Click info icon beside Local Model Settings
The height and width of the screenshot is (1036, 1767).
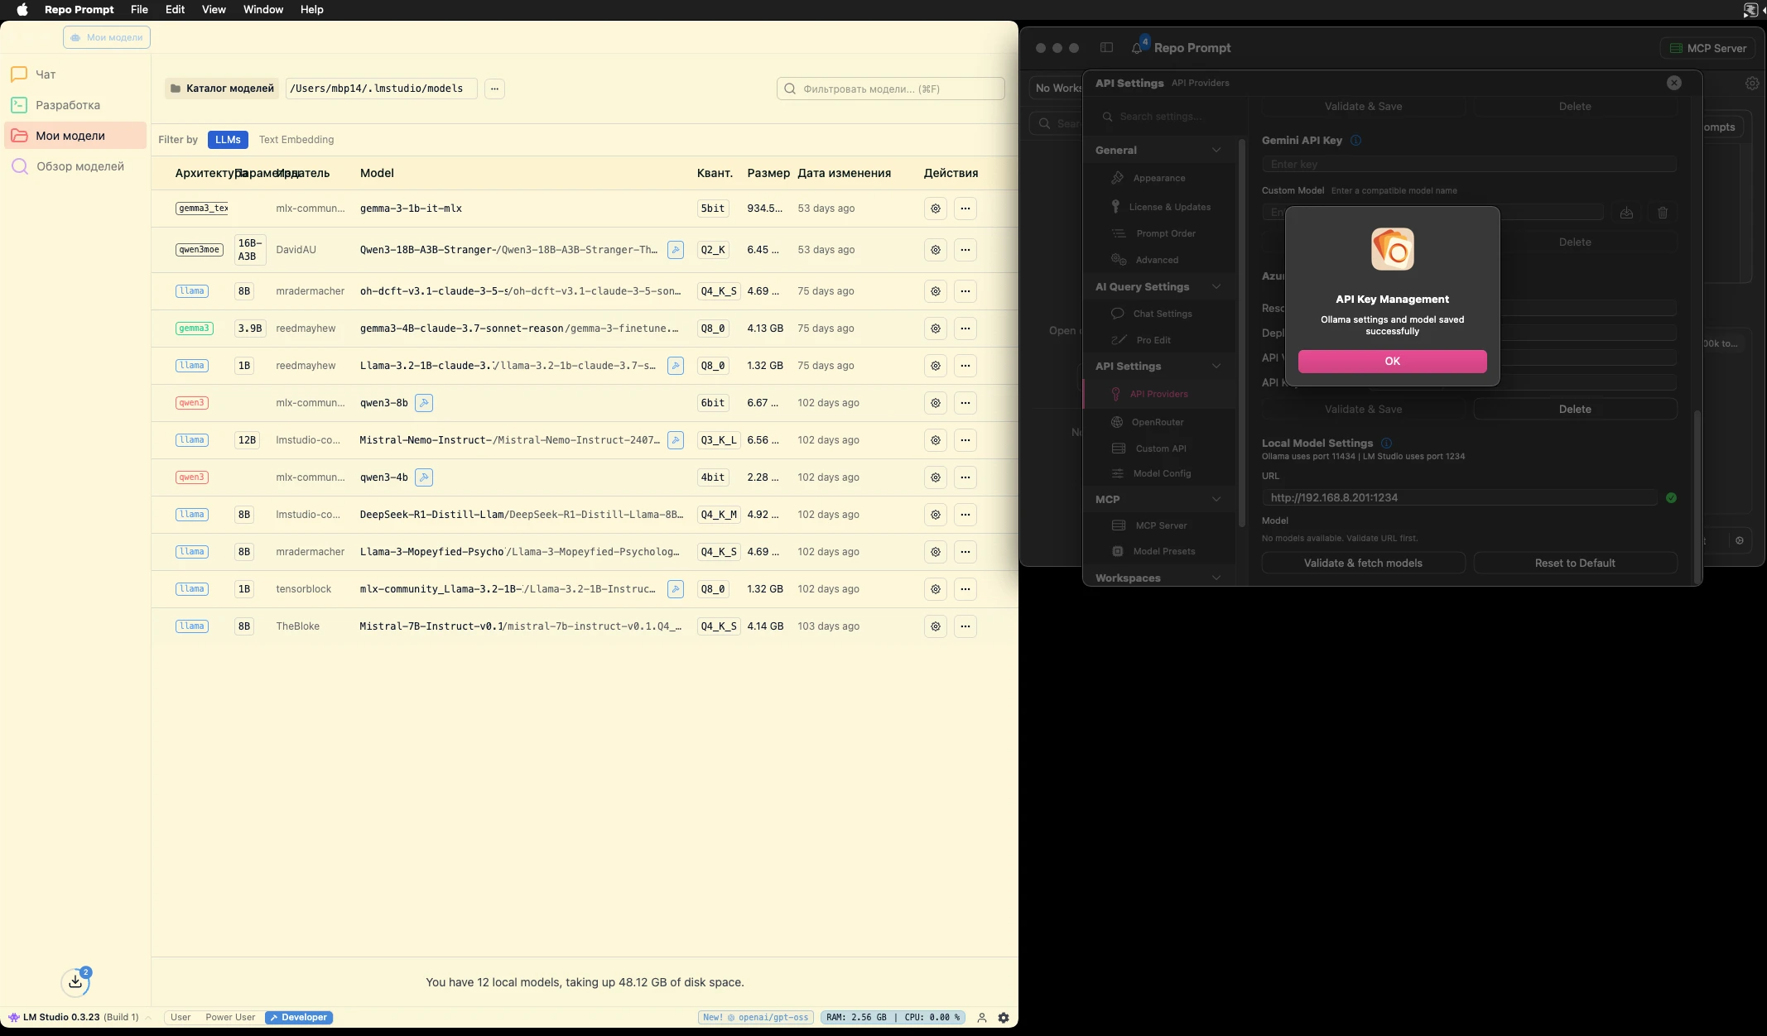[1386, 444]
